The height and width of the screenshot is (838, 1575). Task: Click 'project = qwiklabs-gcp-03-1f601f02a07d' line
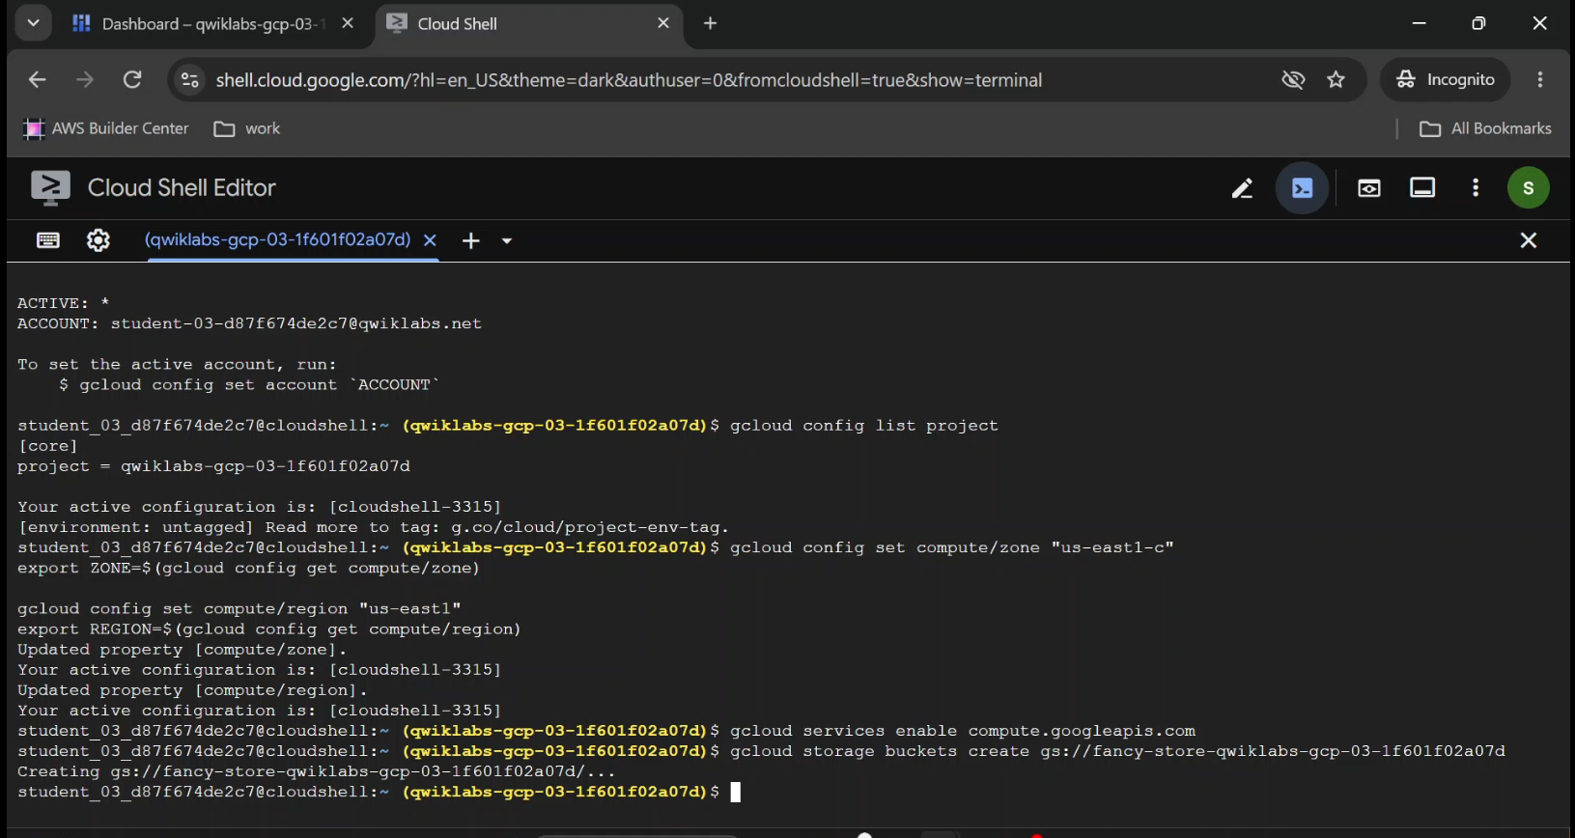click(213, 466)
